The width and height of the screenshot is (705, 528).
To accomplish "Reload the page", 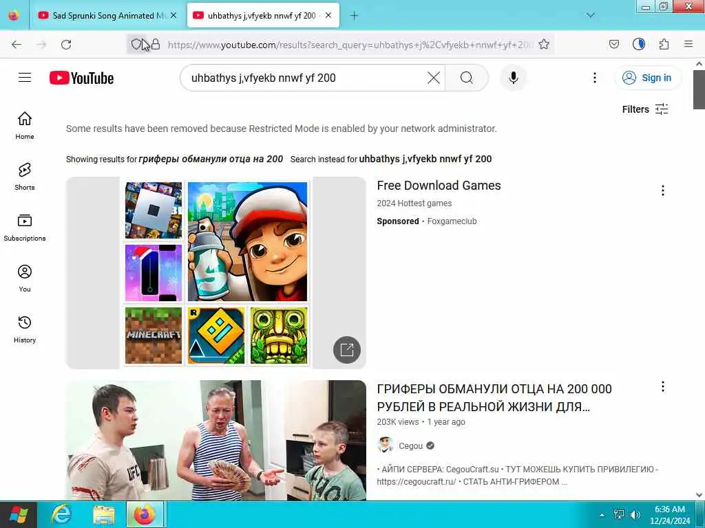I will (66, 45).
